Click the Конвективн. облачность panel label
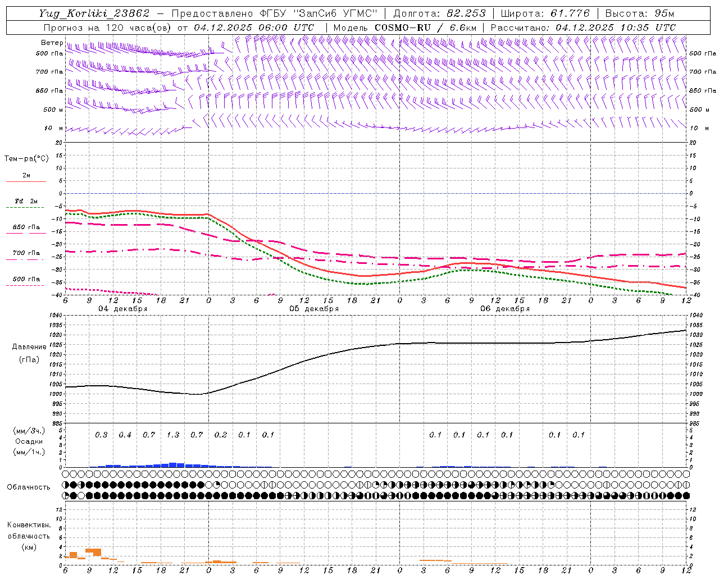This screenshot has width=719, height=575. (x=29, y=536)
